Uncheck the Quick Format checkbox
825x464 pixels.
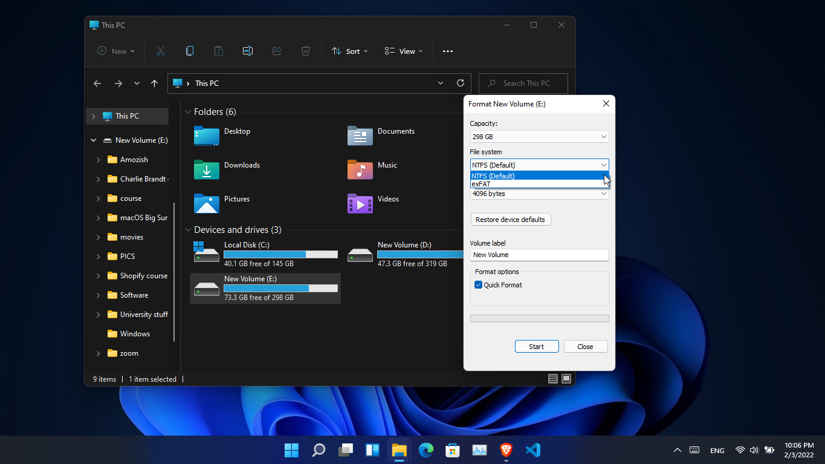click(479, 285)
